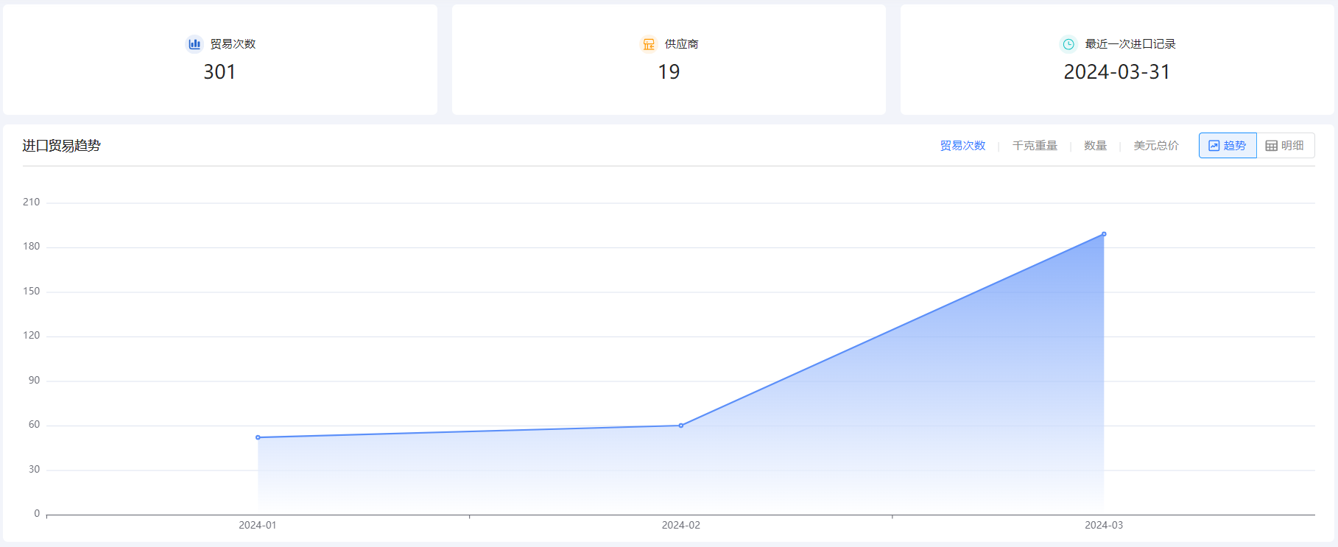Click the 210 y-axis label
The image size is (1338, 547).
(32, 202)
